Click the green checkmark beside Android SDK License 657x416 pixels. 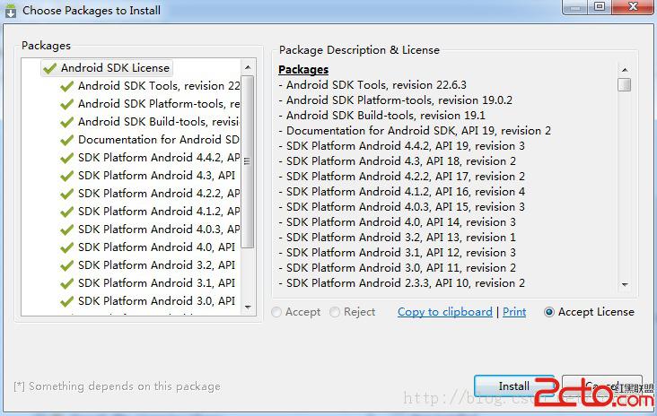tap(48, 68)
